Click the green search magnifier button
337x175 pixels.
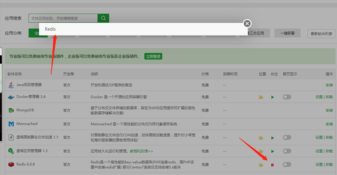click(103, 18)
